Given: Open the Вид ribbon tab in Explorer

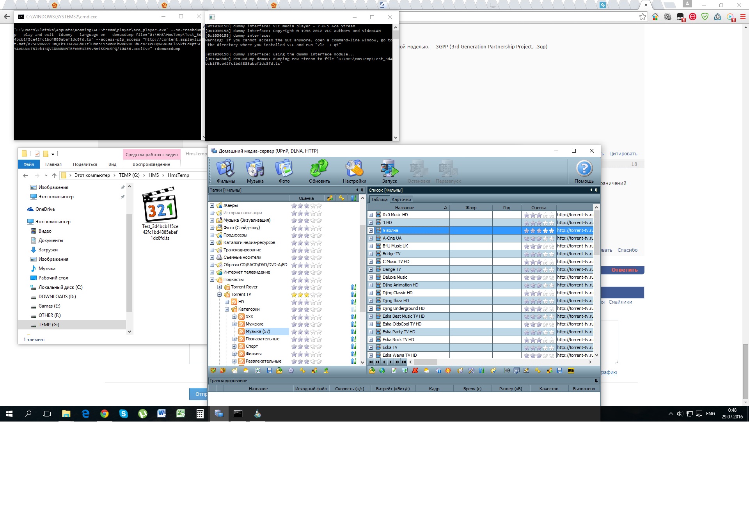Looking at the screenshot, I should [x=112, y=164].
